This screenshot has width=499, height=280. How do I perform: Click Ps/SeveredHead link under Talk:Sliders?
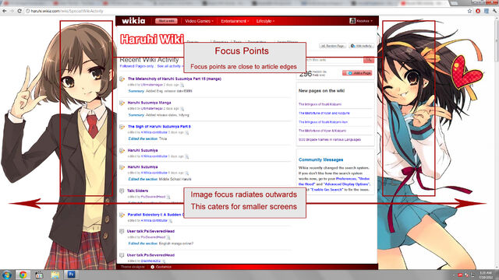(153, 197)
